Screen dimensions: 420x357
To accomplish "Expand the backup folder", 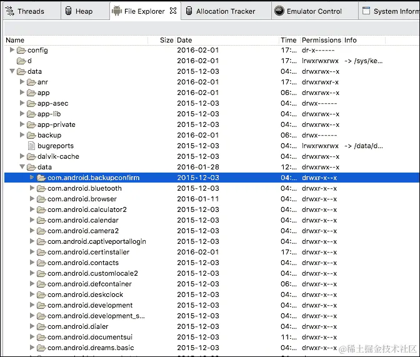I will (x=22, y=135).
